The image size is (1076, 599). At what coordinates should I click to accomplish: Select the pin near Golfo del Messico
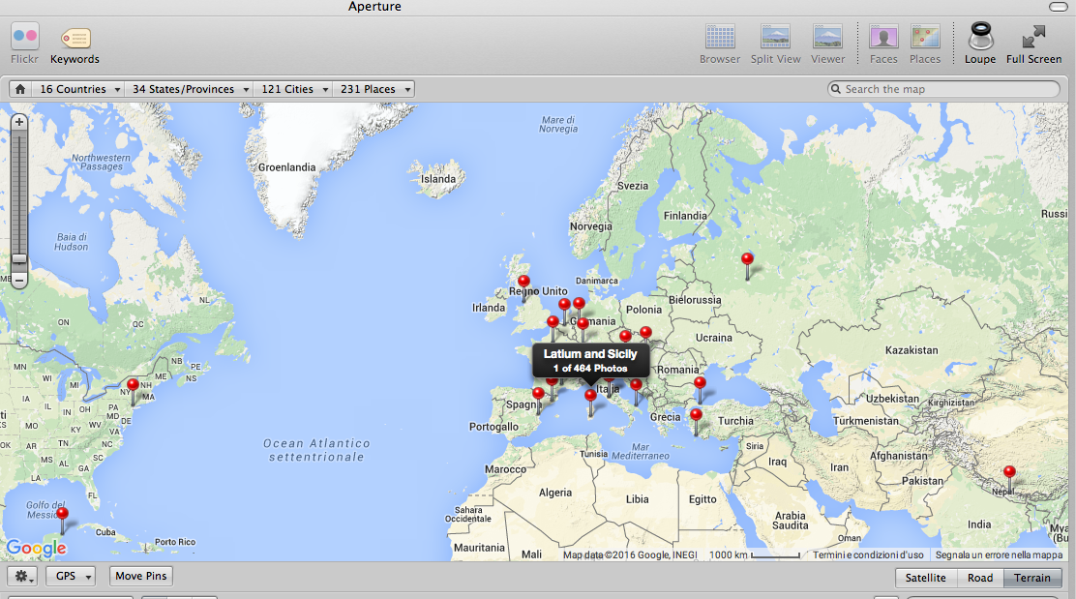63,513
